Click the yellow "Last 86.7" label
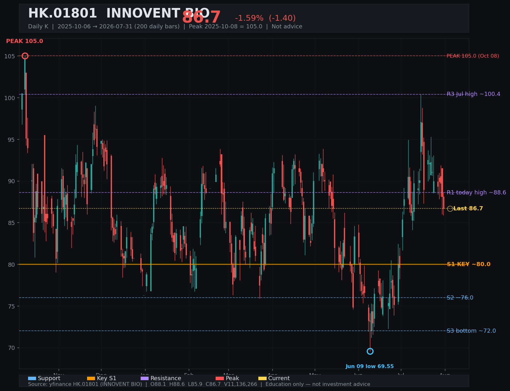510x391 pixels. pyautogui.click(x=468, y=209)
